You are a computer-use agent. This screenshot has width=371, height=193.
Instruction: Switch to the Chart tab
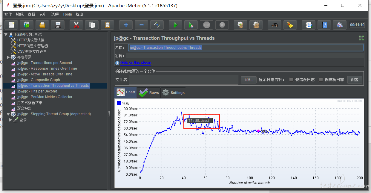(126, 92)
